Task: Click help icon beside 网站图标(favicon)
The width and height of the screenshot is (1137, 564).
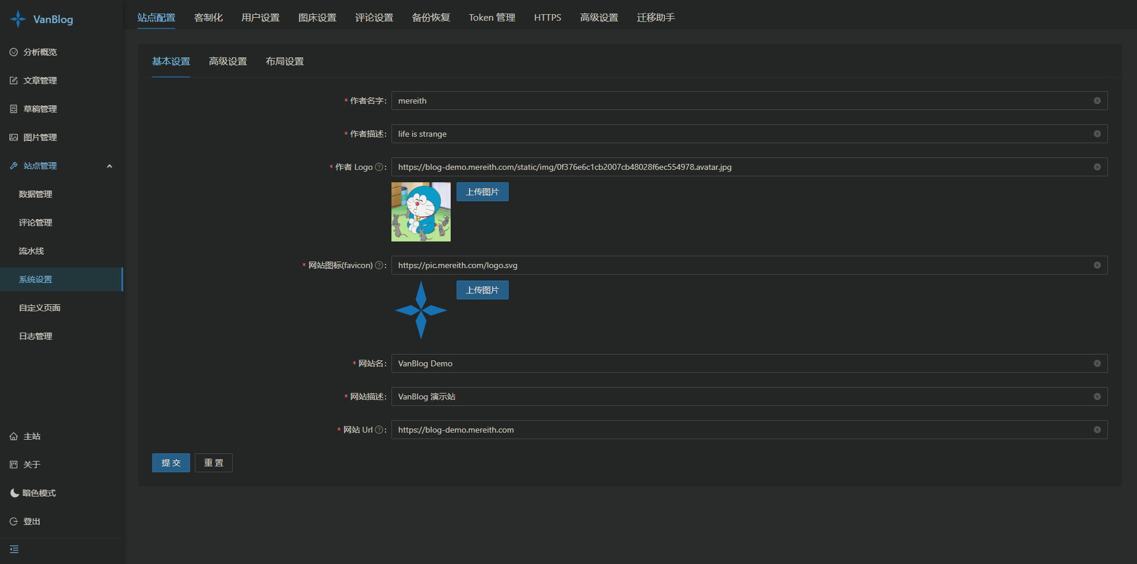Action: (379, 265)
